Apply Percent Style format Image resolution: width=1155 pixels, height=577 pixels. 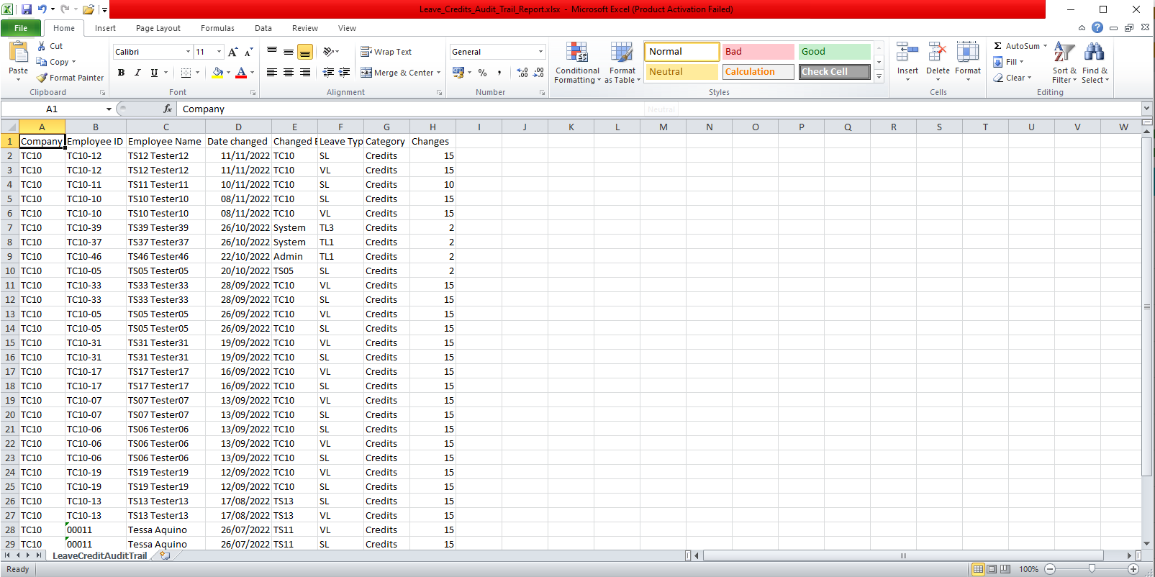(x=483, y=73)
